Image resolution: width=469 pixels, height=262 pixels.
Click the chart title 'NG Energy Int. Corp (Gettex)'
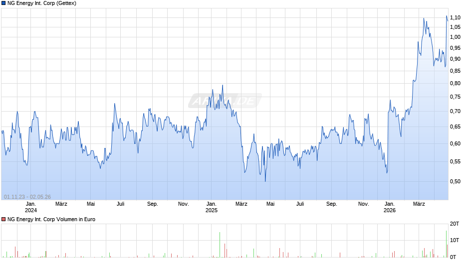pyautogui.click(x=42, y=3)
